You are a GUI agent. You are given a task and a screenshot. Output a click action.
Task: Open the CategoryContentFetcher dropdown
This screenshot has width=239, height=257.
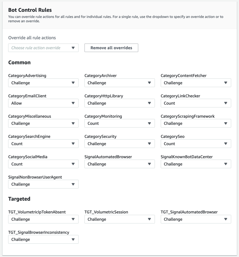click(196, 83)
